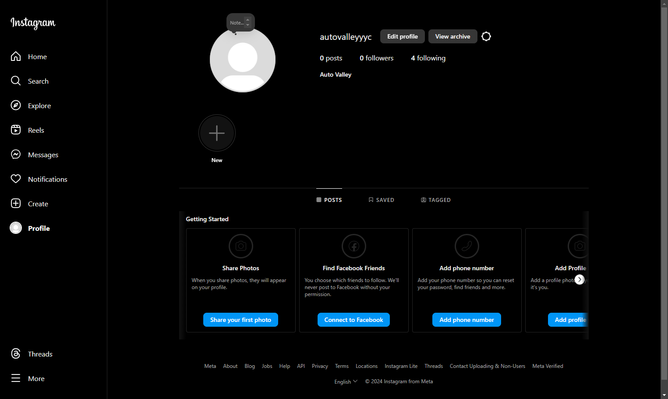
Task: Open Instagram Lite footer link
Action: tap(401, 366)
